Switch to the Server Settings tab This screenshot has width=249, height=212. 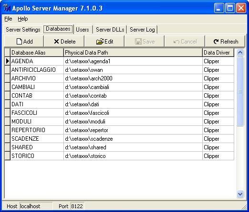[x=23, y=30]
